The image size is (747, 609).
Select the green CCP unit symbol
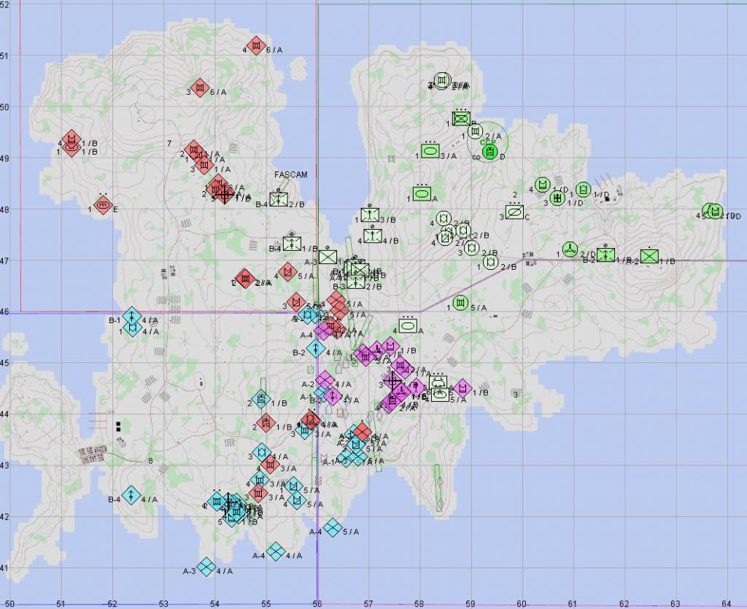tap(490, 152)
